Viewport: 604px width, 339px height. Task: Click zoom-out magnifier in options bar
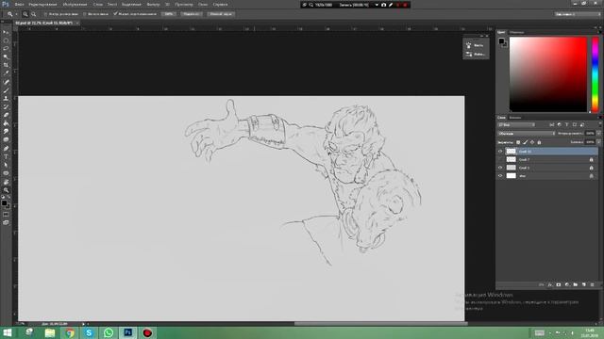click(34, 14)
